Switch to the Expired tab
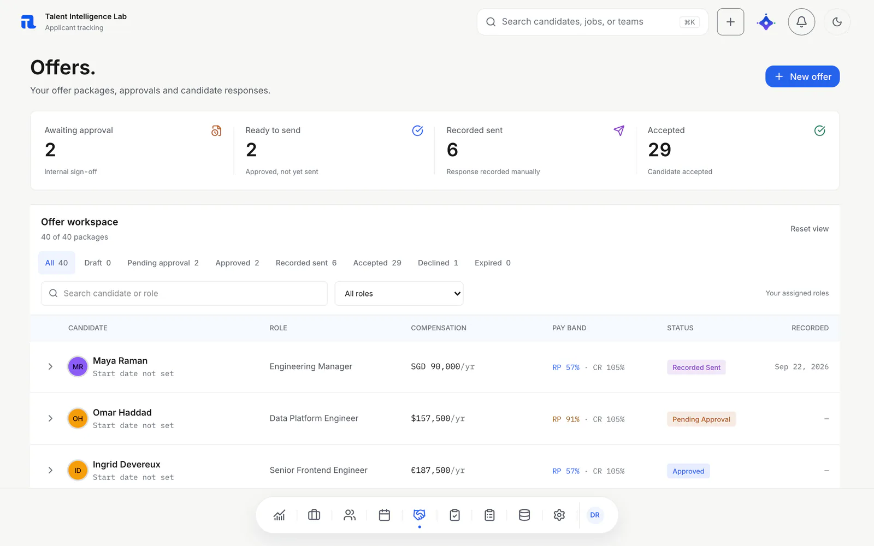The width and height of the screenshot is (874, 546). click(493, 263)
